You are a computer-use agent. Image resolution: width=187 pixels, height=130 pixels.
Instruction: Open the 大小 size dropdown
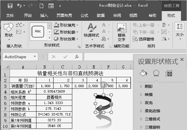click(x=179, y=32)
